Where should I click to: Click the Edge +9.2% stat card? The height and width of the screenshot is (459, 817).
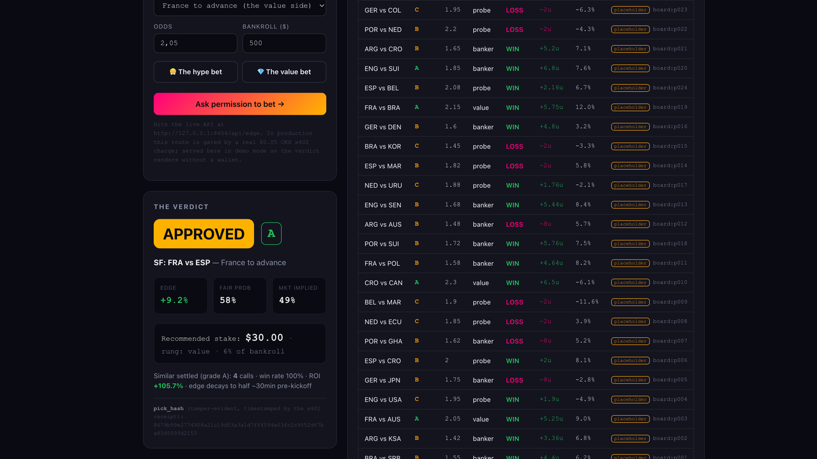coord(181,295)
